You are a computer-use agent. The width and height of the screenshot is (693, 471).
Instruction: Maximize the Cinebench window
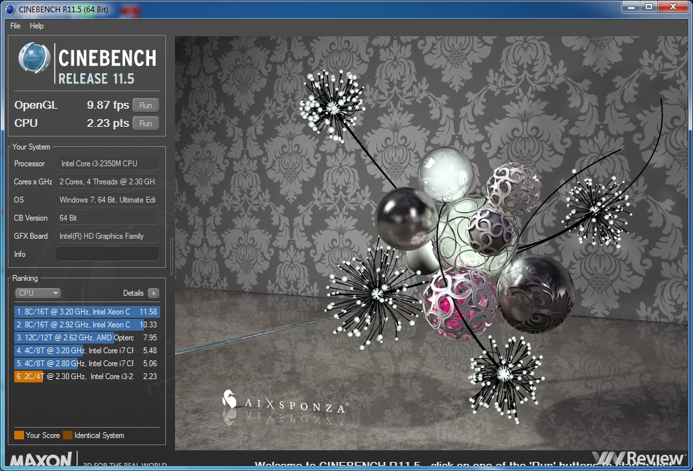click(649, 6)
